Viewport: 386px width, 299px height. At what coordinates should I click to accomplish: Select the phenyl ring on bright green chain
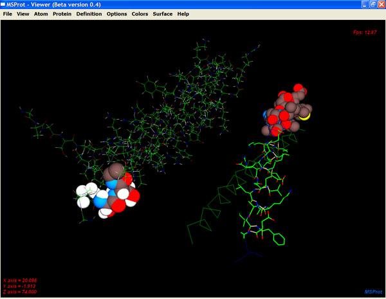click(280, 239)
